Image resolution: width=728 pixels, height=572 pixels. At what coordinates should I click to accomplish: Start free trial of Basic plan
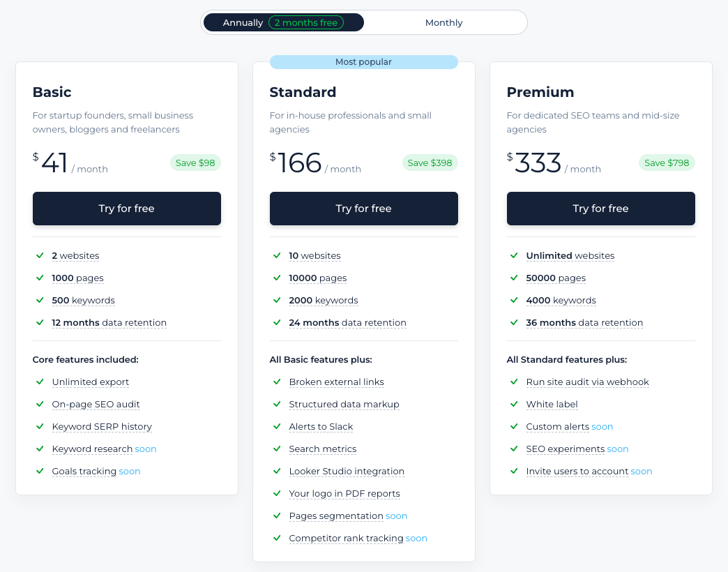(126, 209)
